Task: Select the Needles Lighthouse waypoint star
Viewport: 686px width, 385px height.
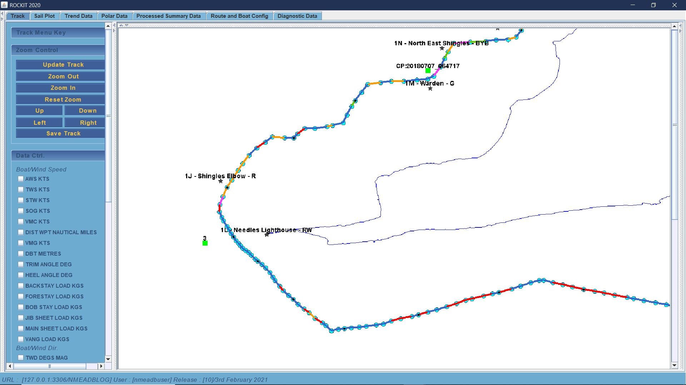Action: click(267, 235)
